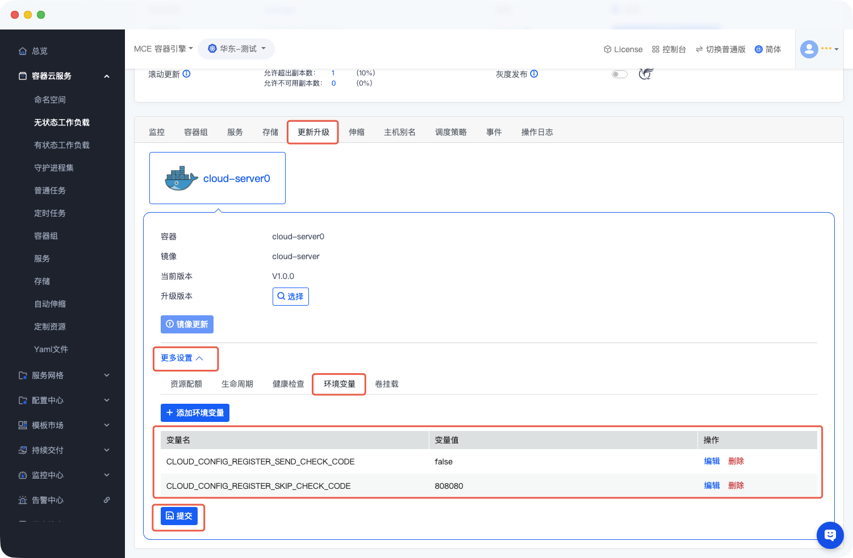Delete the SKIP_CHECK_CODE environment variable
853x558 pixels.
(x=735, y=485)
